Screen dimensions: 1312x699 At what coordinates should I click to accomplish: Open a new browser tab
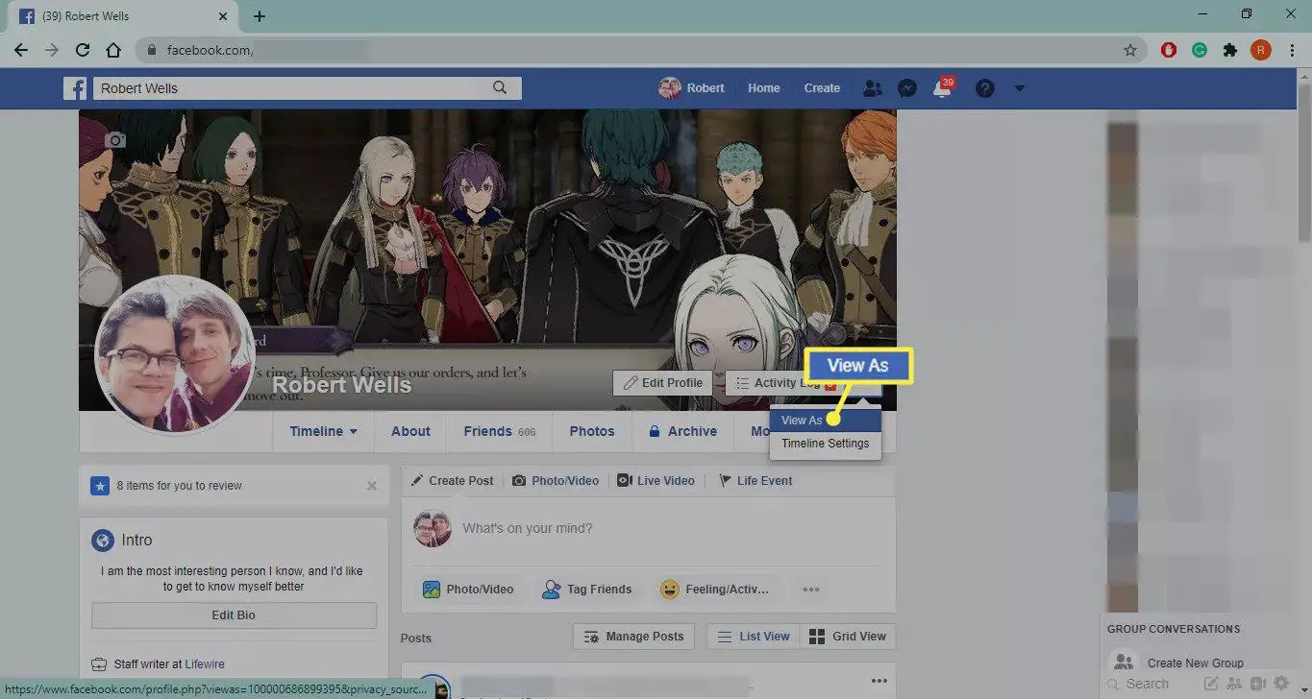coord(260,16)
